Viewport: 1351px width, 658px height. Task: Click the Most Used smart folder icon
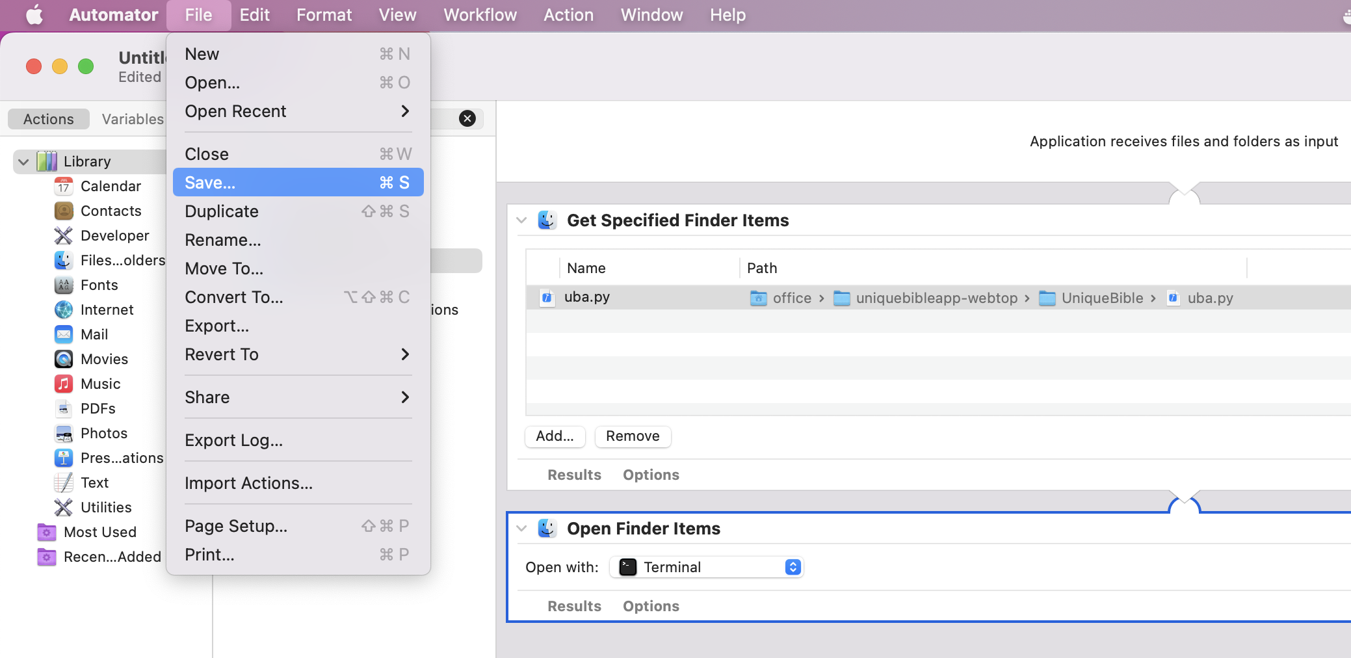tap(47, 532)
